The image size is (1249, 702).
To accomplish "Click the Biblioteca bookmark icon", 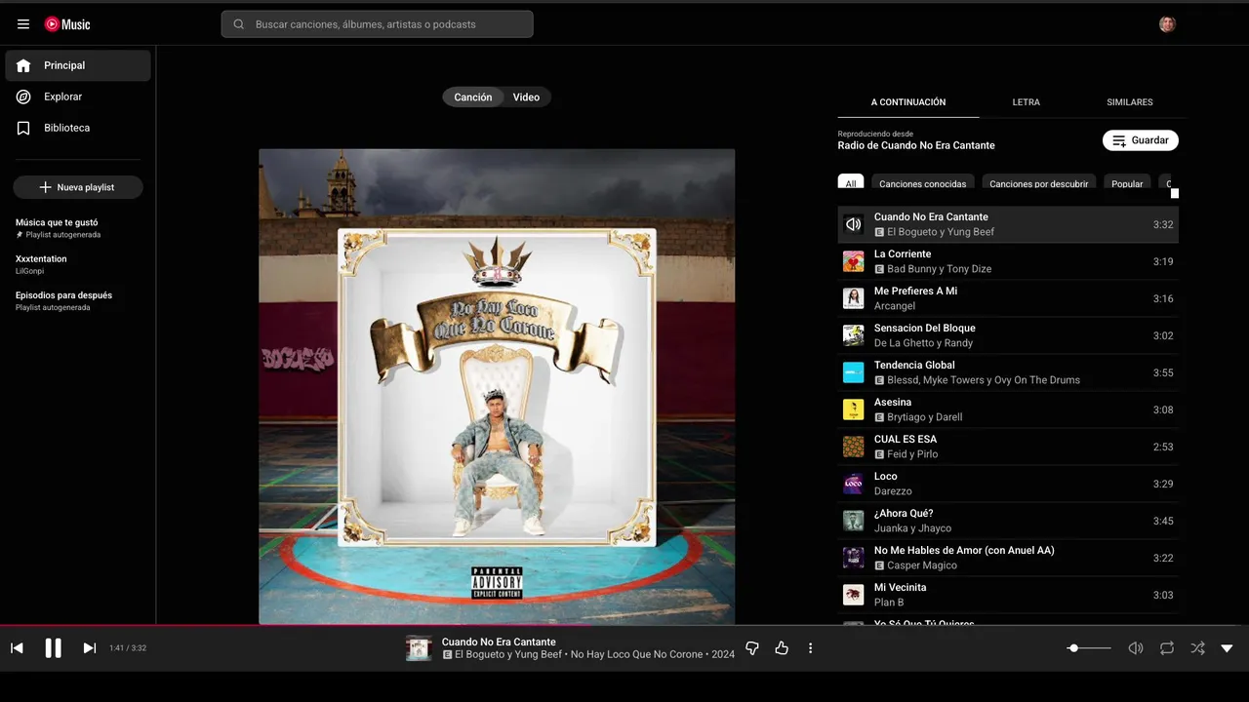I will (23, 128).
